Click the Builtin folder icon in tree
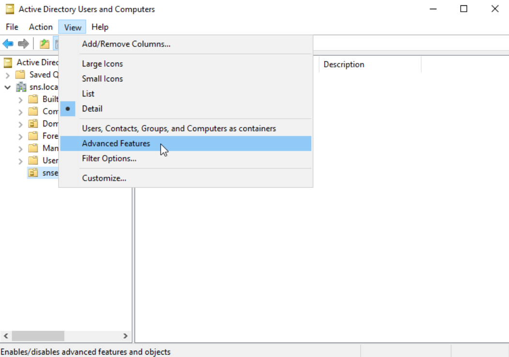Image resolution: width=509 pixels, height=357 pixels. coord(33,99)
